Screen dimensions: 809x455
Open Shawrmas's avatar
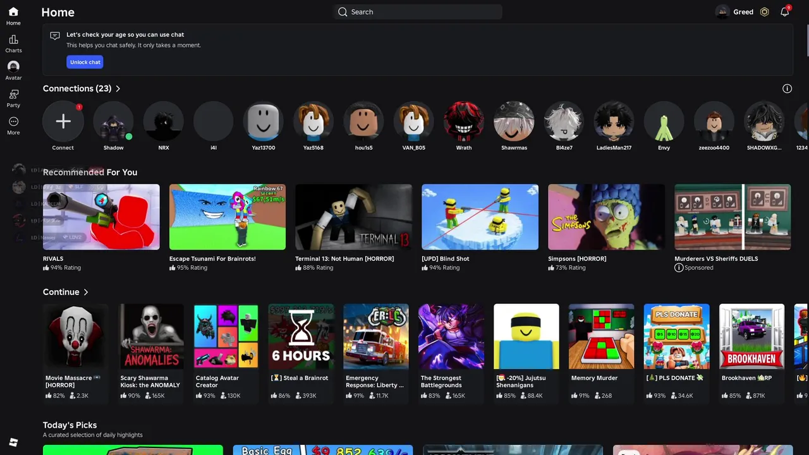point(514,121)
